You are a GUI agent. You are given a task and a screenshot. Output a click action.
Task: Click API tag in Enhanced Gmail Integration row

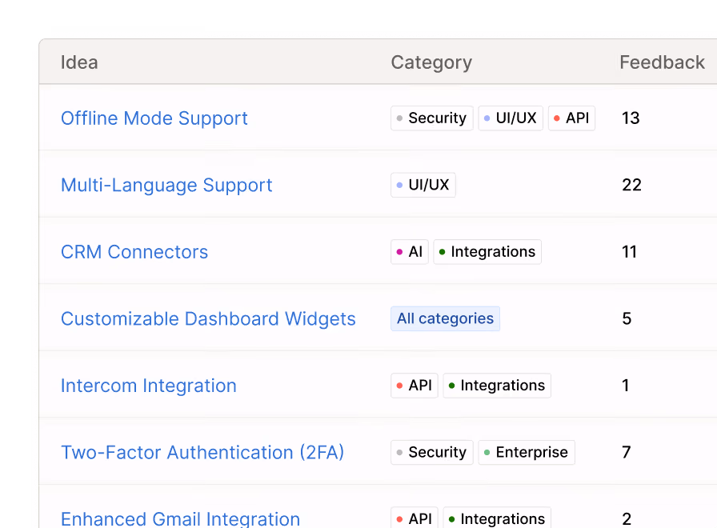tap(415, 518)
